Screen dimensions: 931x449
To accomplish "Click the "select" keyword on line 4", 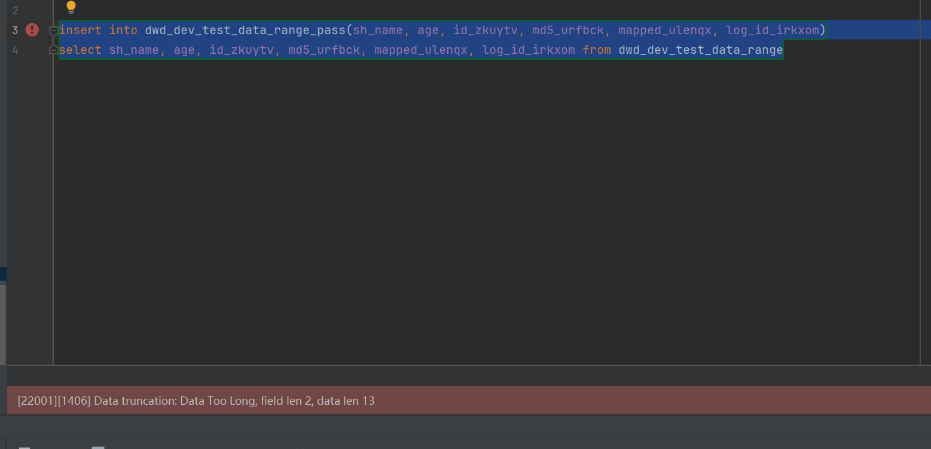I will (80, 50).
